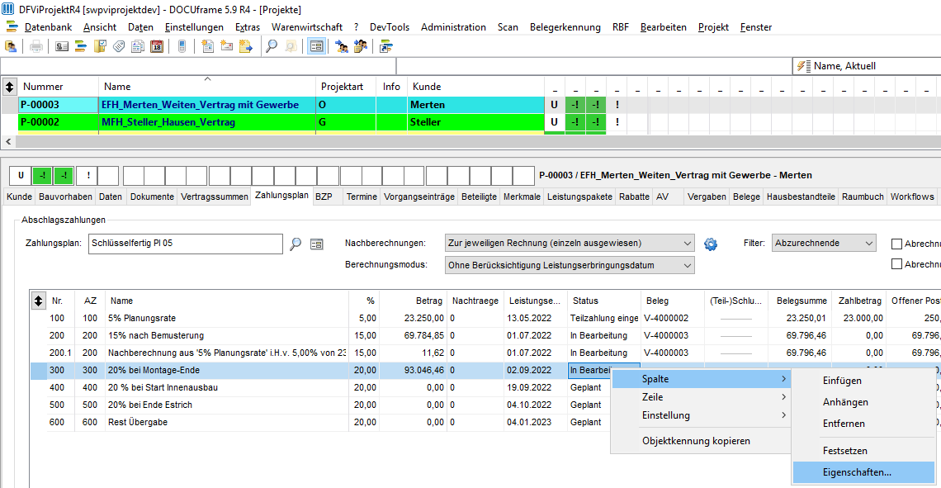The width and height of the screenshot is (941, 488).
Task: Click the Projektart column header
Action: pyautogui.click(x=346, y=87)
